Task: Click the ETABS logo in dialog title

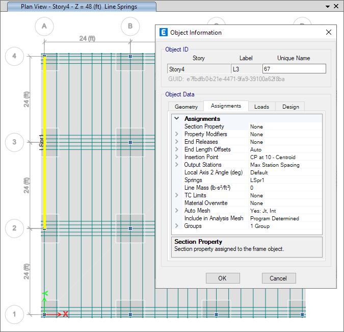Action: (164, 32)
